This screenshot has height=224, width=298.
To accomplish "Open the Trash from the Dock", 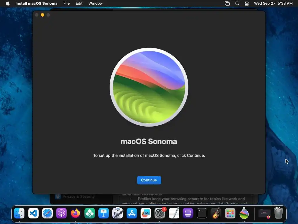I will pyautogui.click(x=279, y=213).
